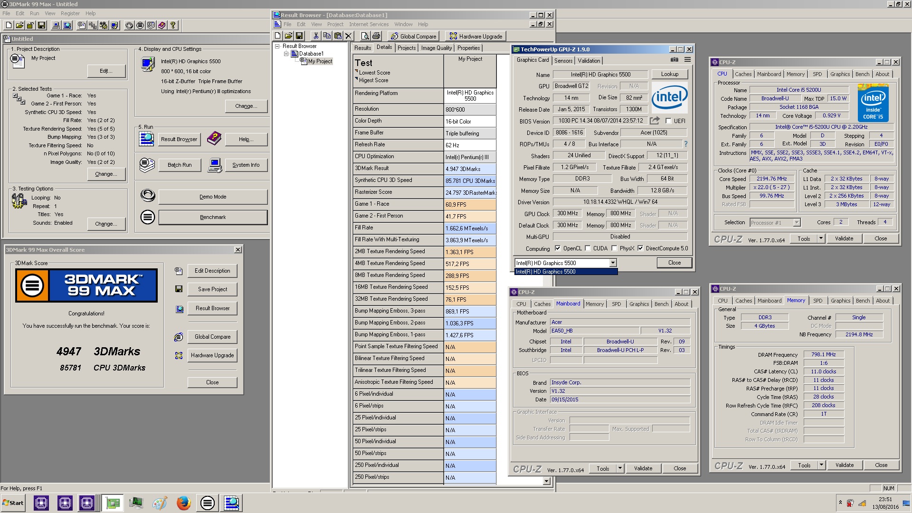Screen dimensions: 912x513
Task: Collapse the Result Browser tree root
Action: coord(277,46)
